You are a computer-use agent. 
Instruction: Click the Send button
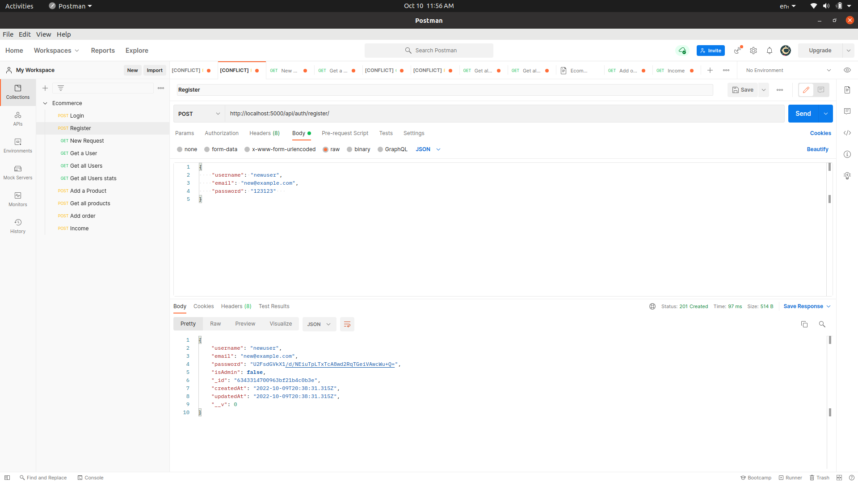point(803,114)
